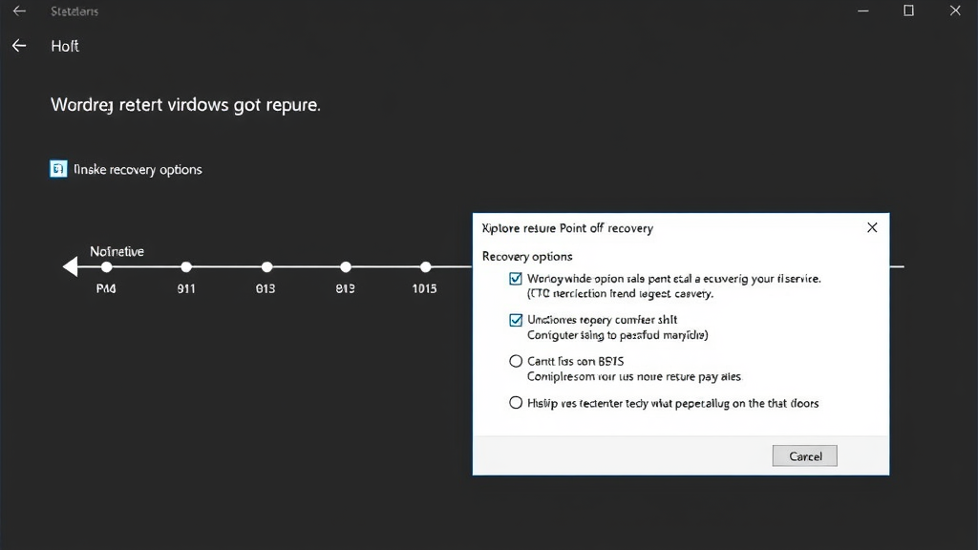This screenshot has height=550, width=978.
Task: Select the Hislip ves tedenter radio option
Action: pos(516,402)
